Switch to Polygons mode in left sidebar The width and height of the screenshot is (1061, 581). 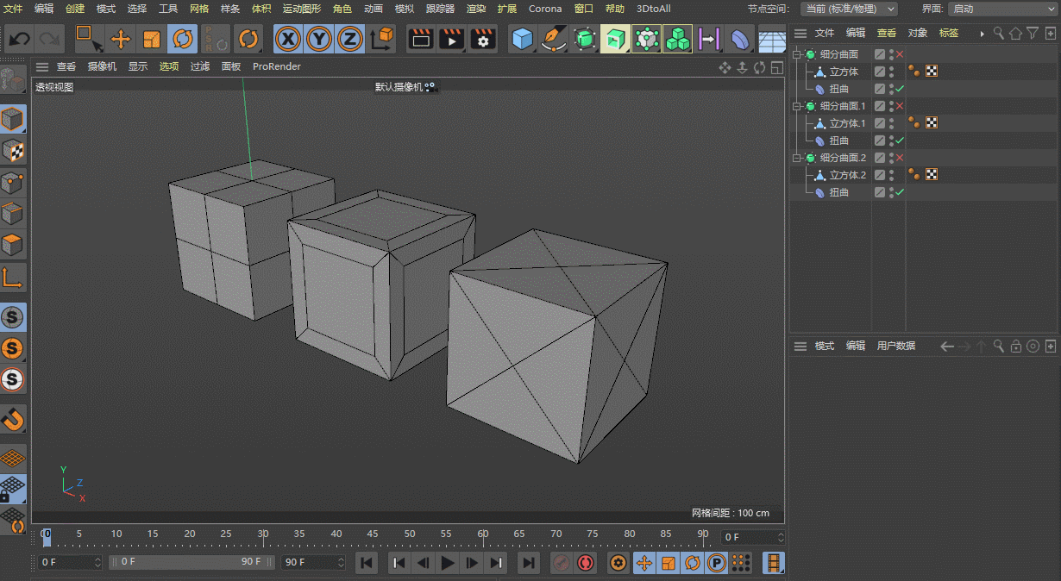[x=13, y=245]
